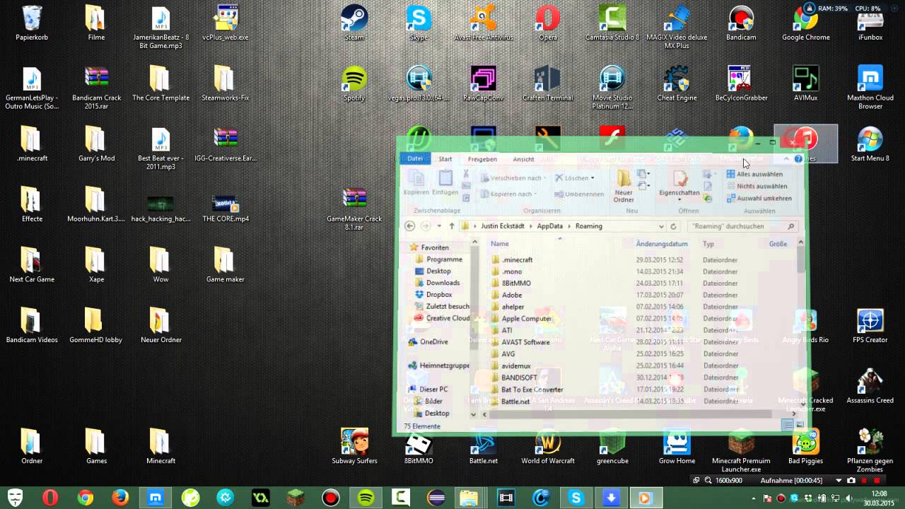Open the Maxthon Cloud Browser desktop icon
This screenshot has width=905, height=509.
(870, 87)
